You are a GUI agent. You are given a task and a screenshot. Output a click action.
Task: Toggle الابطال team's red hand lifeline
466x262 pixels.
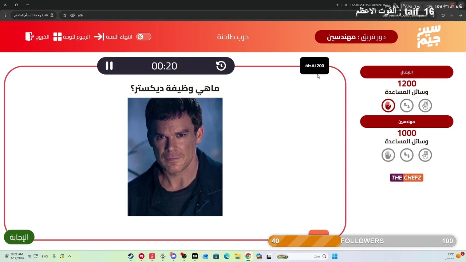[x=388, y=106]
